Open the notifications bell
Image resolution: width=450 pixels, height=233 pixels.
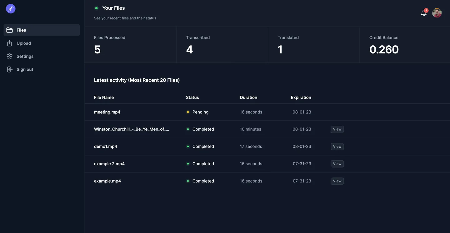(x=424, y=13)
